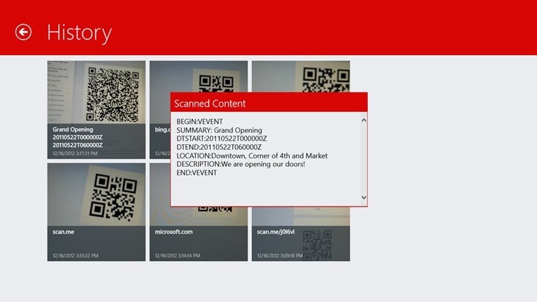537x302 pixels.
Task: Click the Scanned Content popup header
Action: pyautogui.click(x=269, y=103)
